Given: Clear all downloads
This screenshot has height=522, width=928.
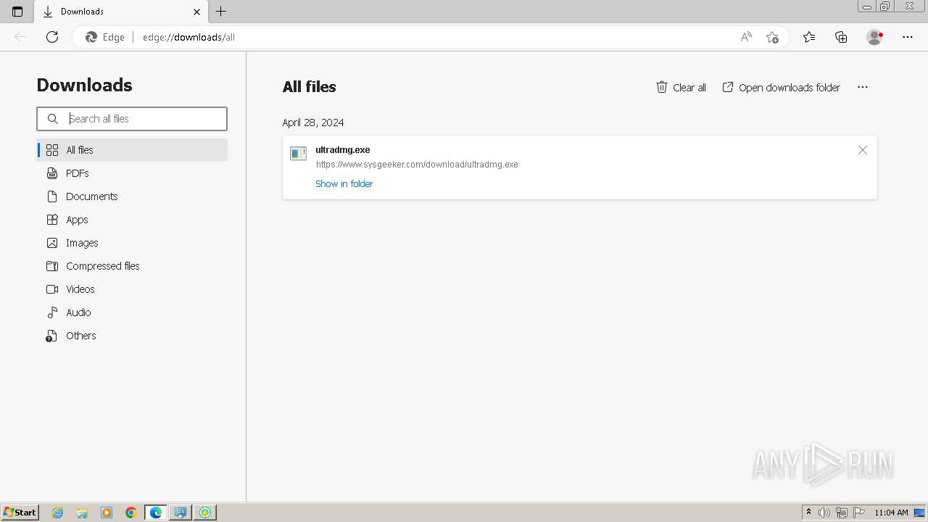Looking at the screenshot, I should point(681,87).
